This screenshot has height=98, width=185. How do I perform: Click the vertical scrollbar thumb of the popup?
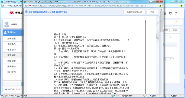click(161, 21)
